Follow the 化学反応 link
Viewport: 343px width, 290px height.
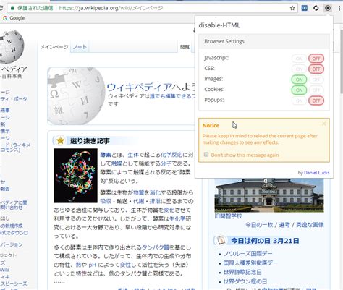click(171, 155)
